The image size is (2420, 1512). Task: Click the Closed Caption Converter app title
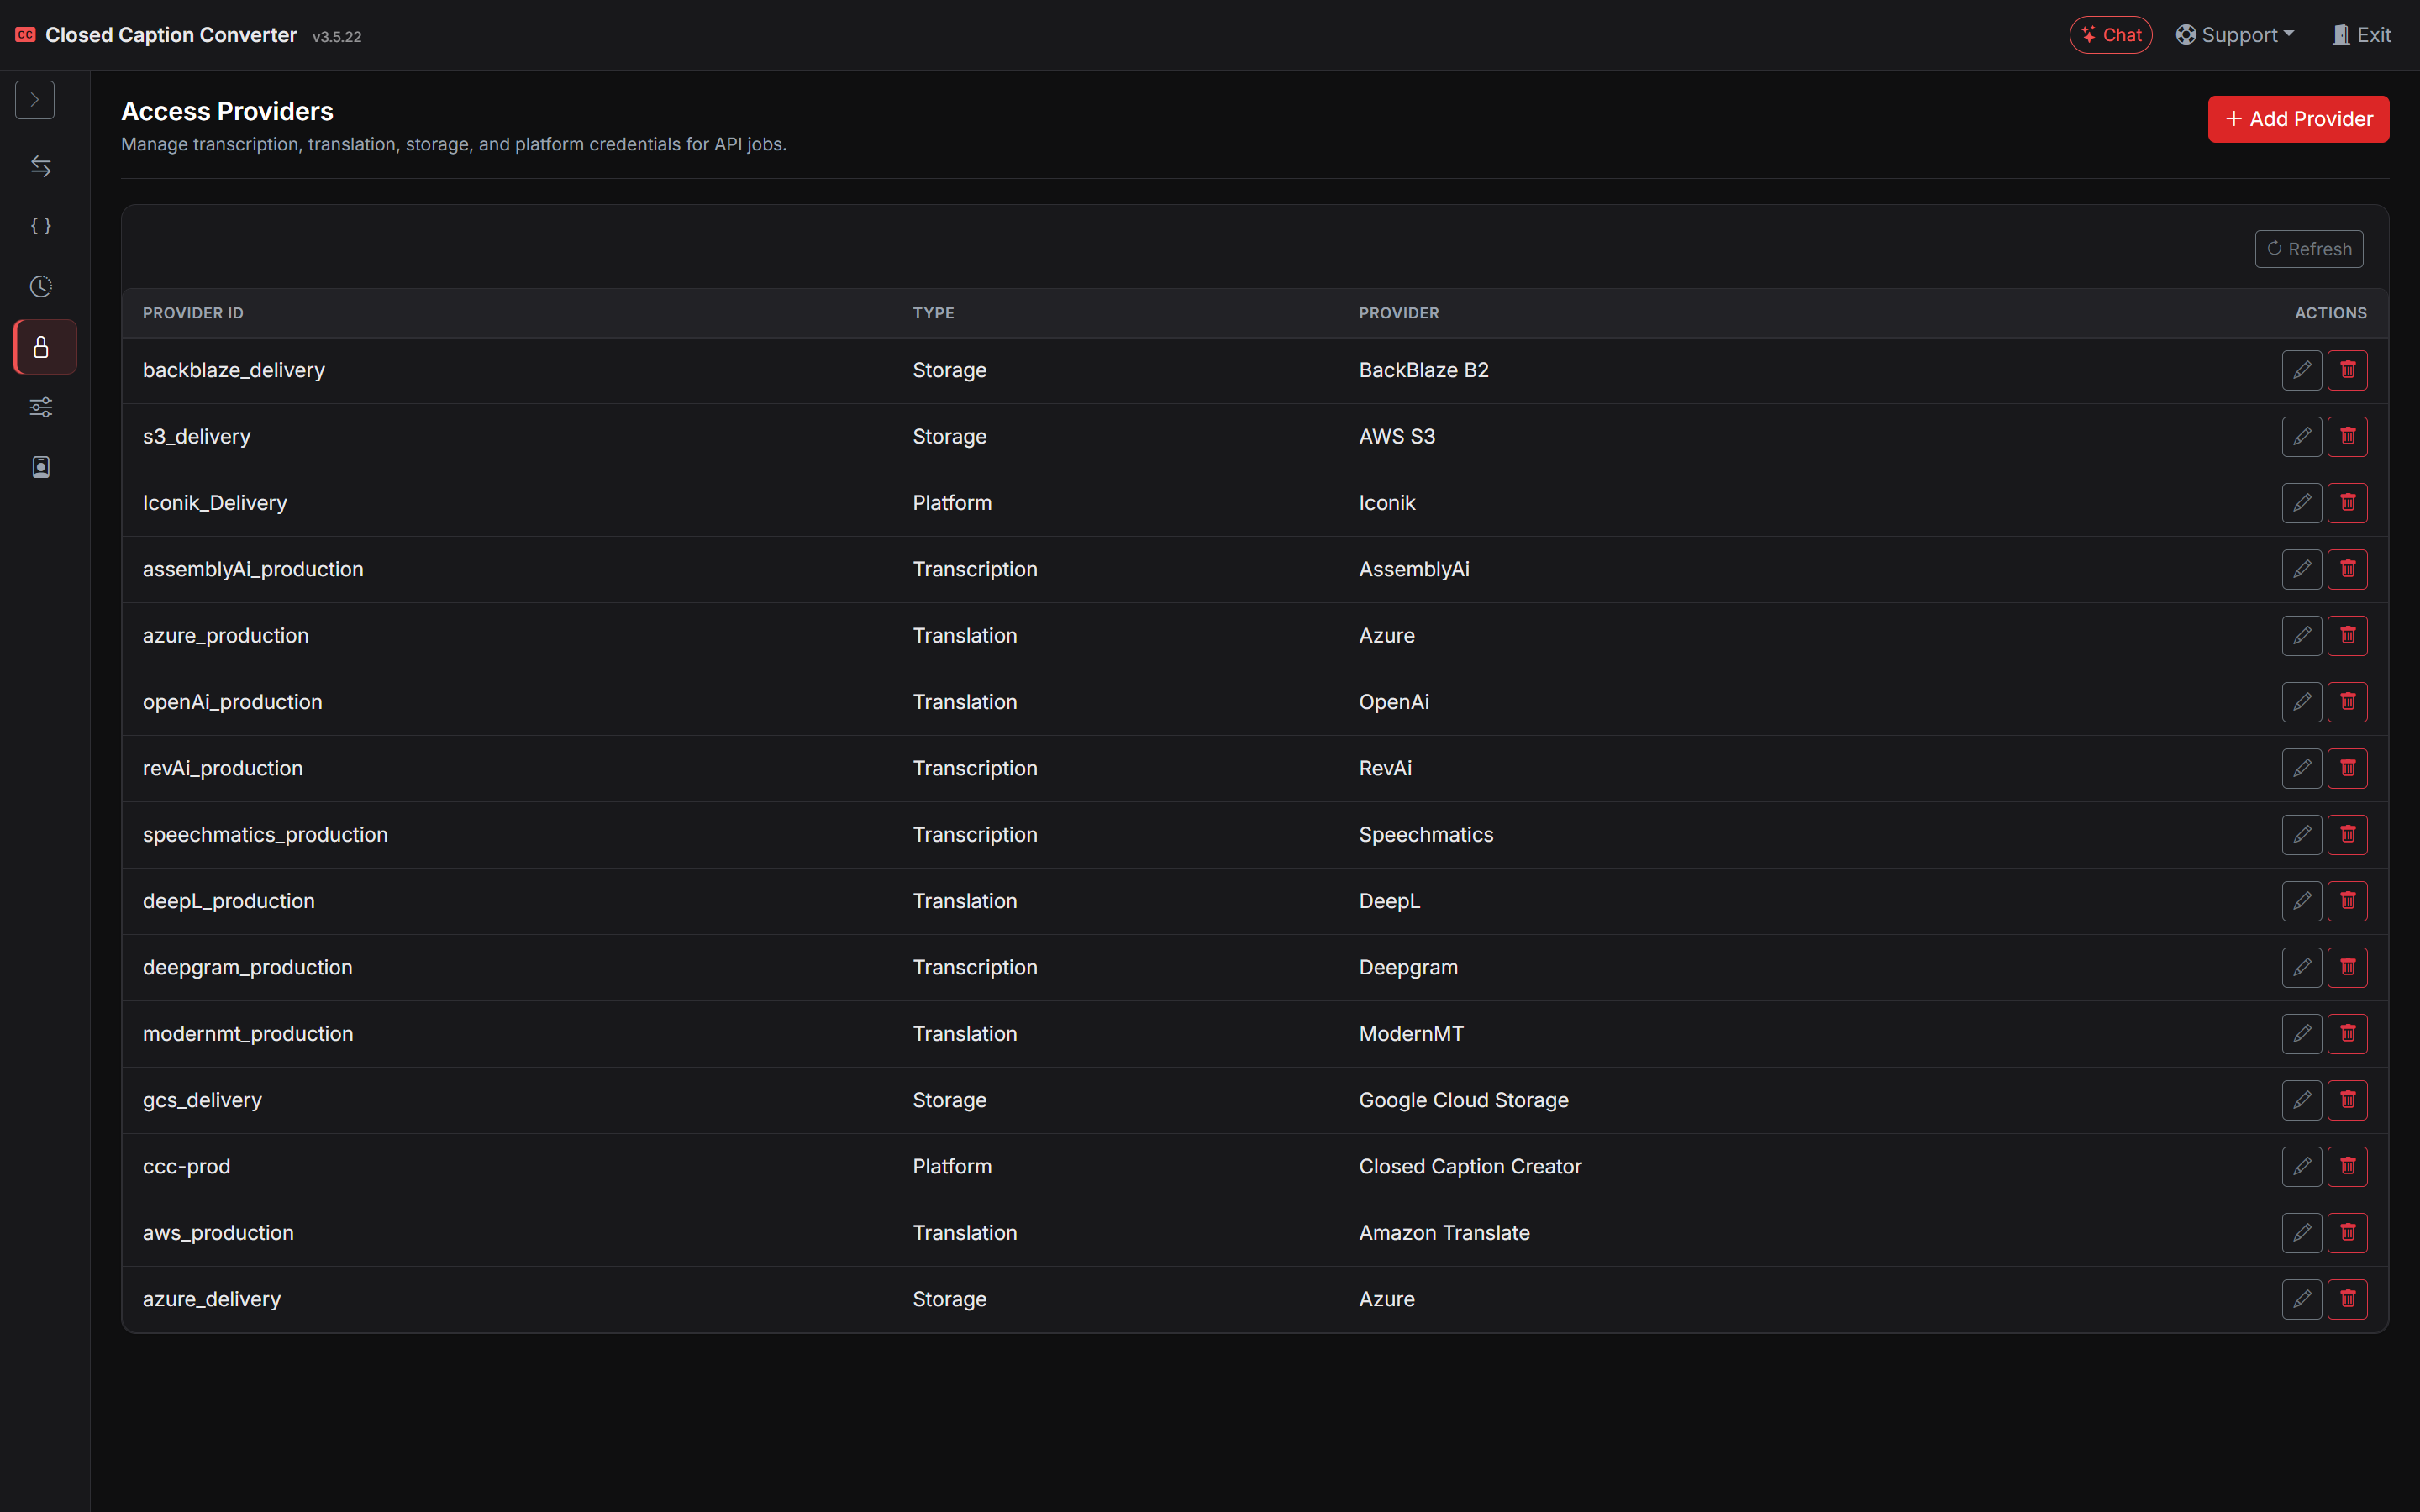[171, 35]
